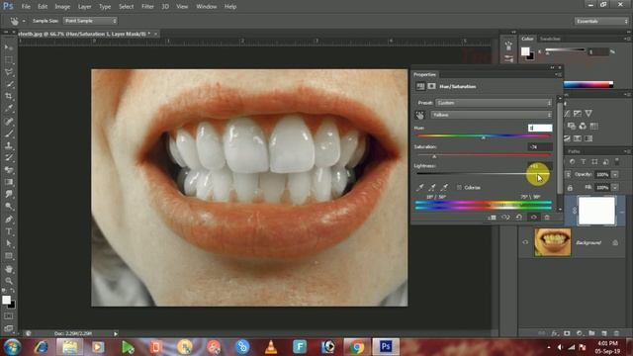633x356 pixels.
Task: Select the Lasso tool
Action: click(x=9, y=72)
